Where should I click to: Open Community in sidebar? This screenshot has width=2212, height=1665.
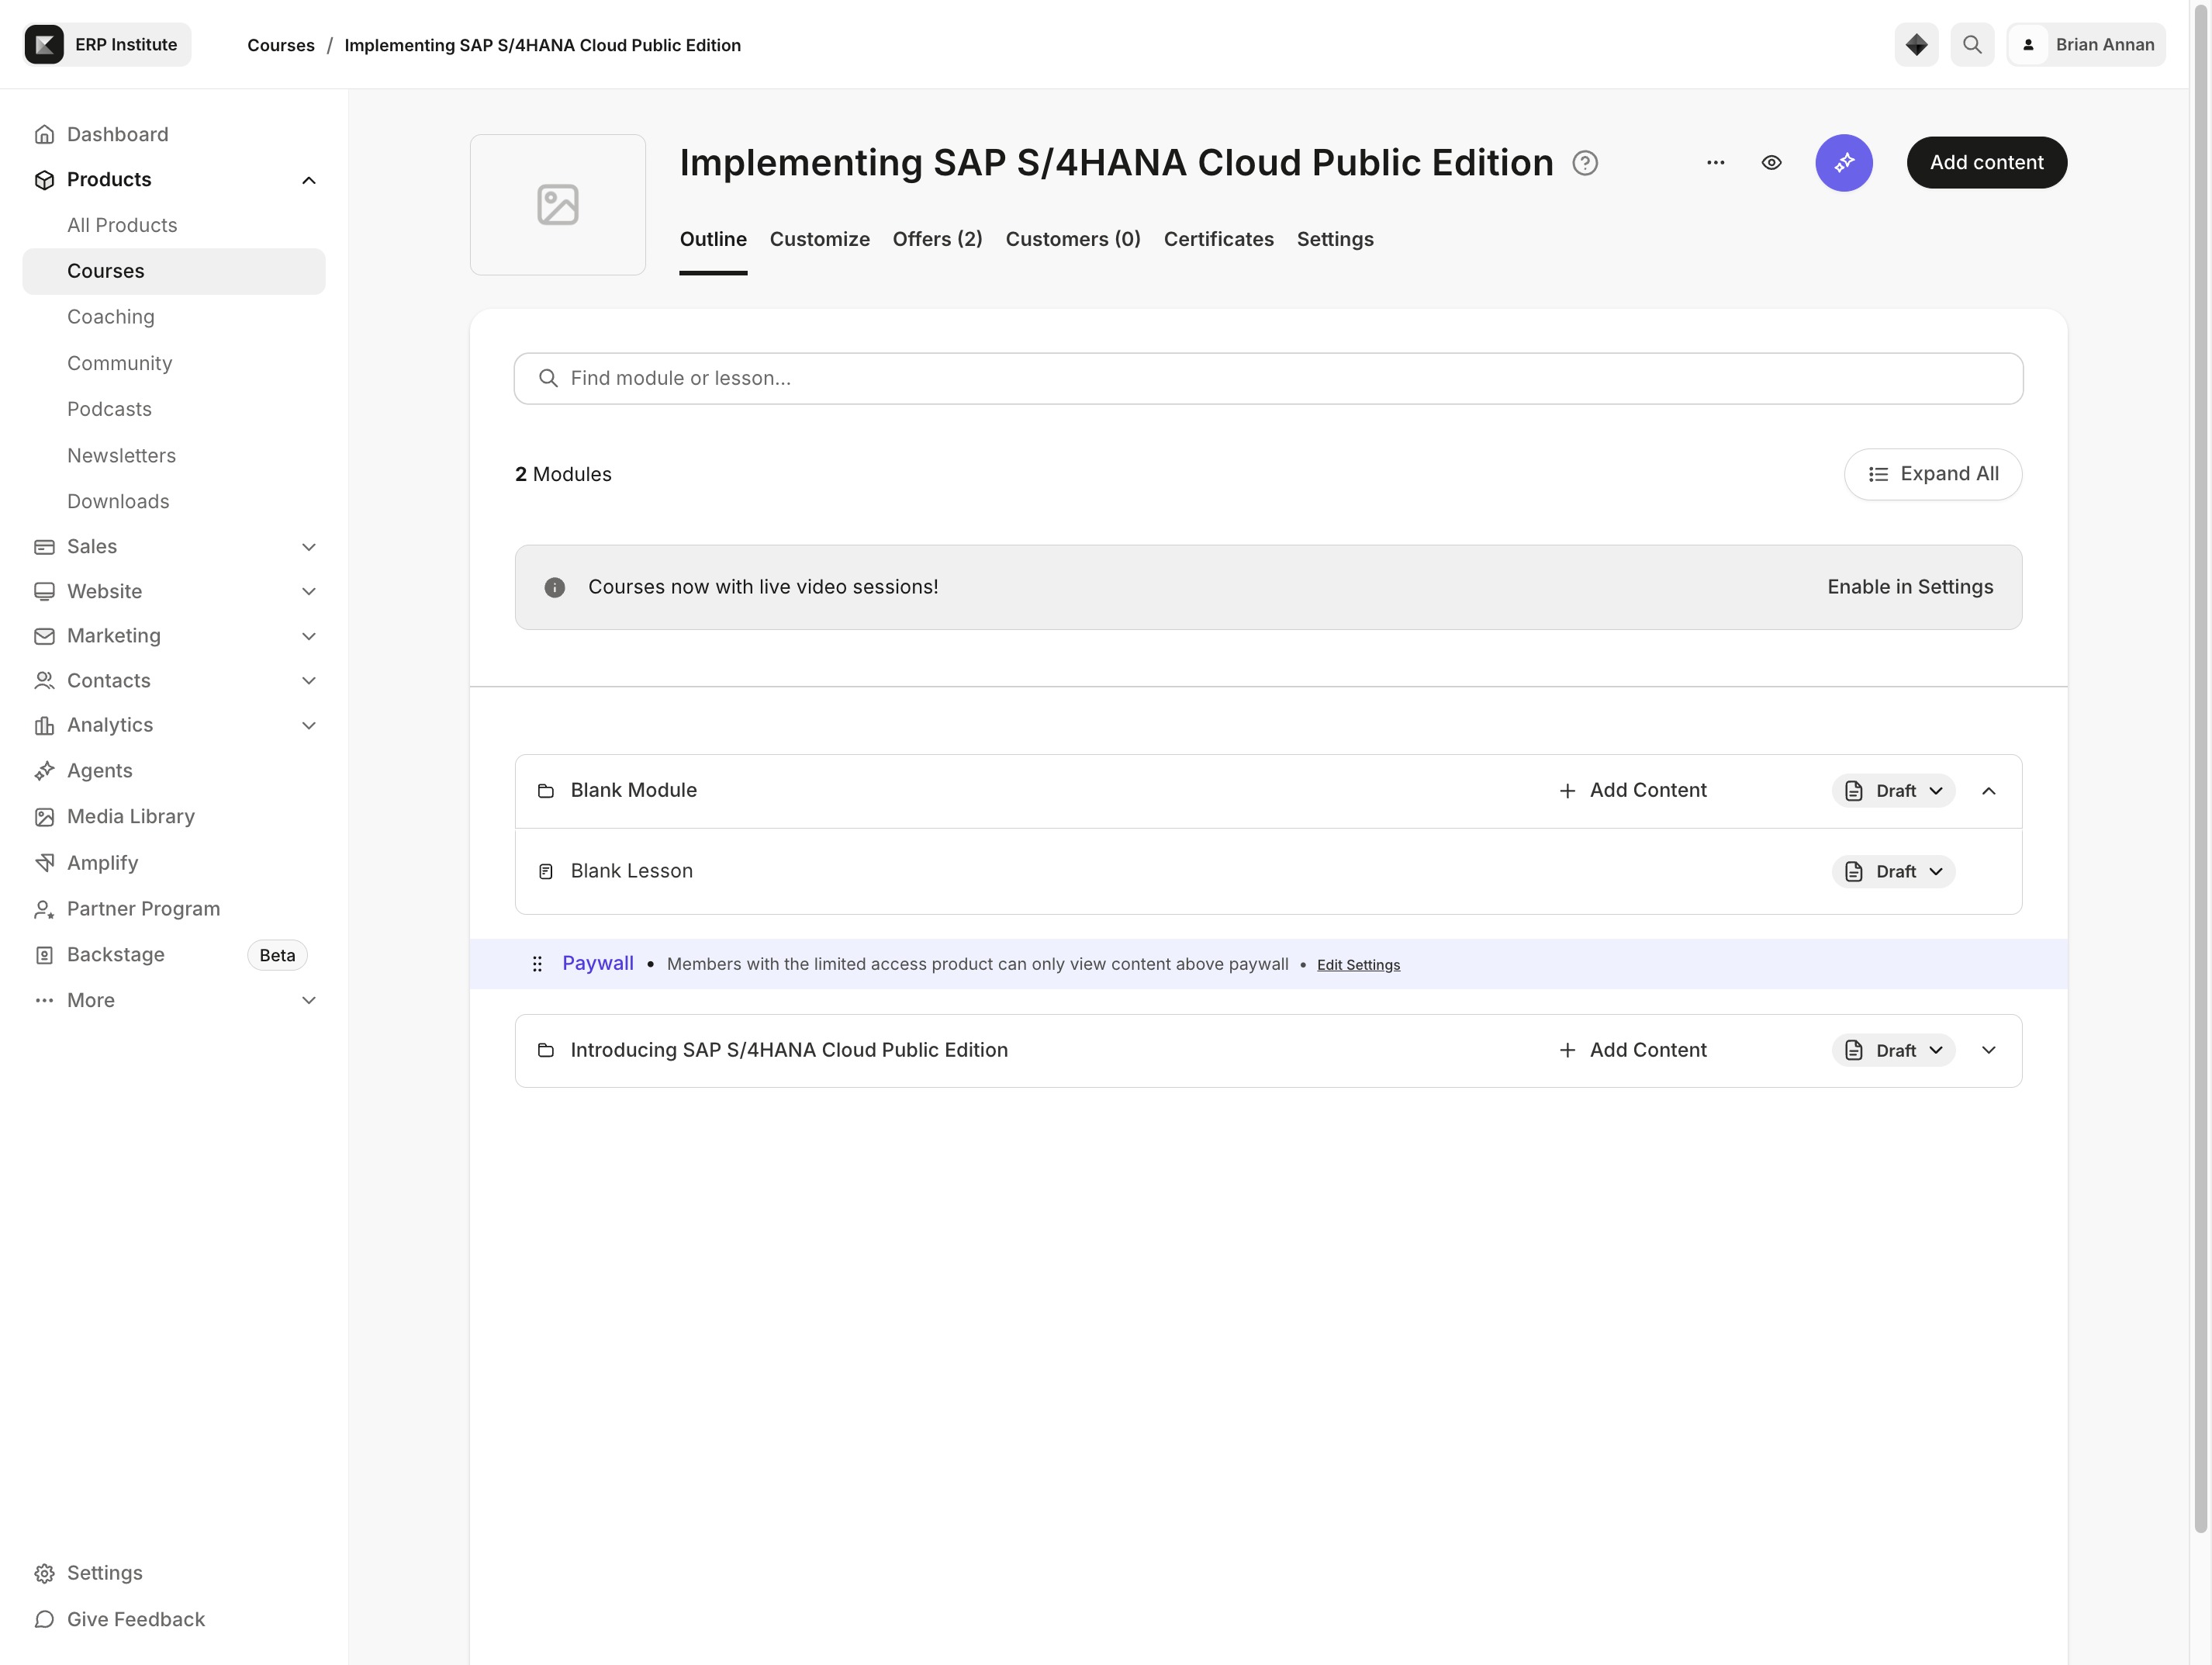(x=120, y=364)
